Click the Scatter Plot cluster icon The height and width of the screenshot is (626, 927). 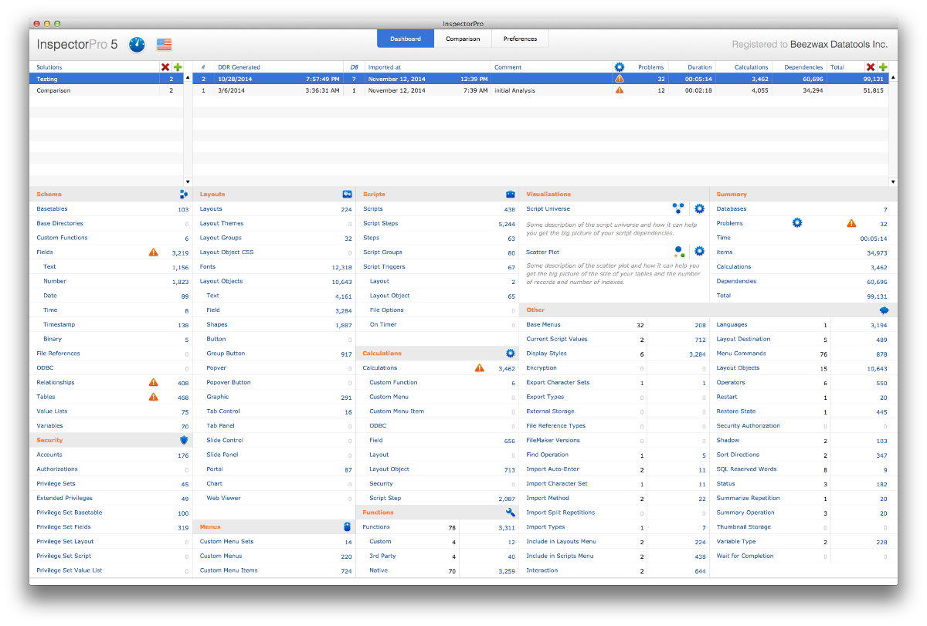tap(680, 252)
